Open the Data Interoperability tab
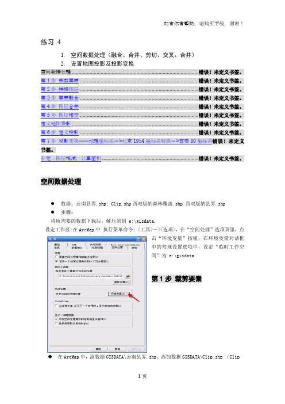The image size is (285, 404). [x=125, y=245]
